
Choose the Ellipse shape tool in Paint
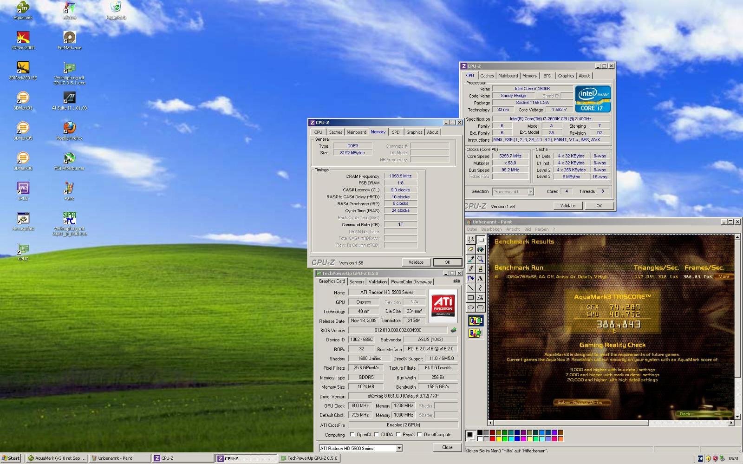point(470,307)
